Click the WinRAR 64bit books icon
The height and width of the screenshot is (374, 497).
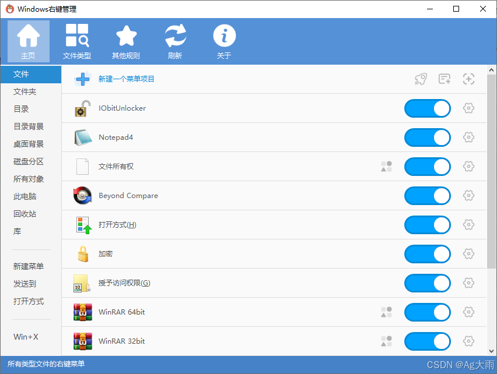(83, 312)
